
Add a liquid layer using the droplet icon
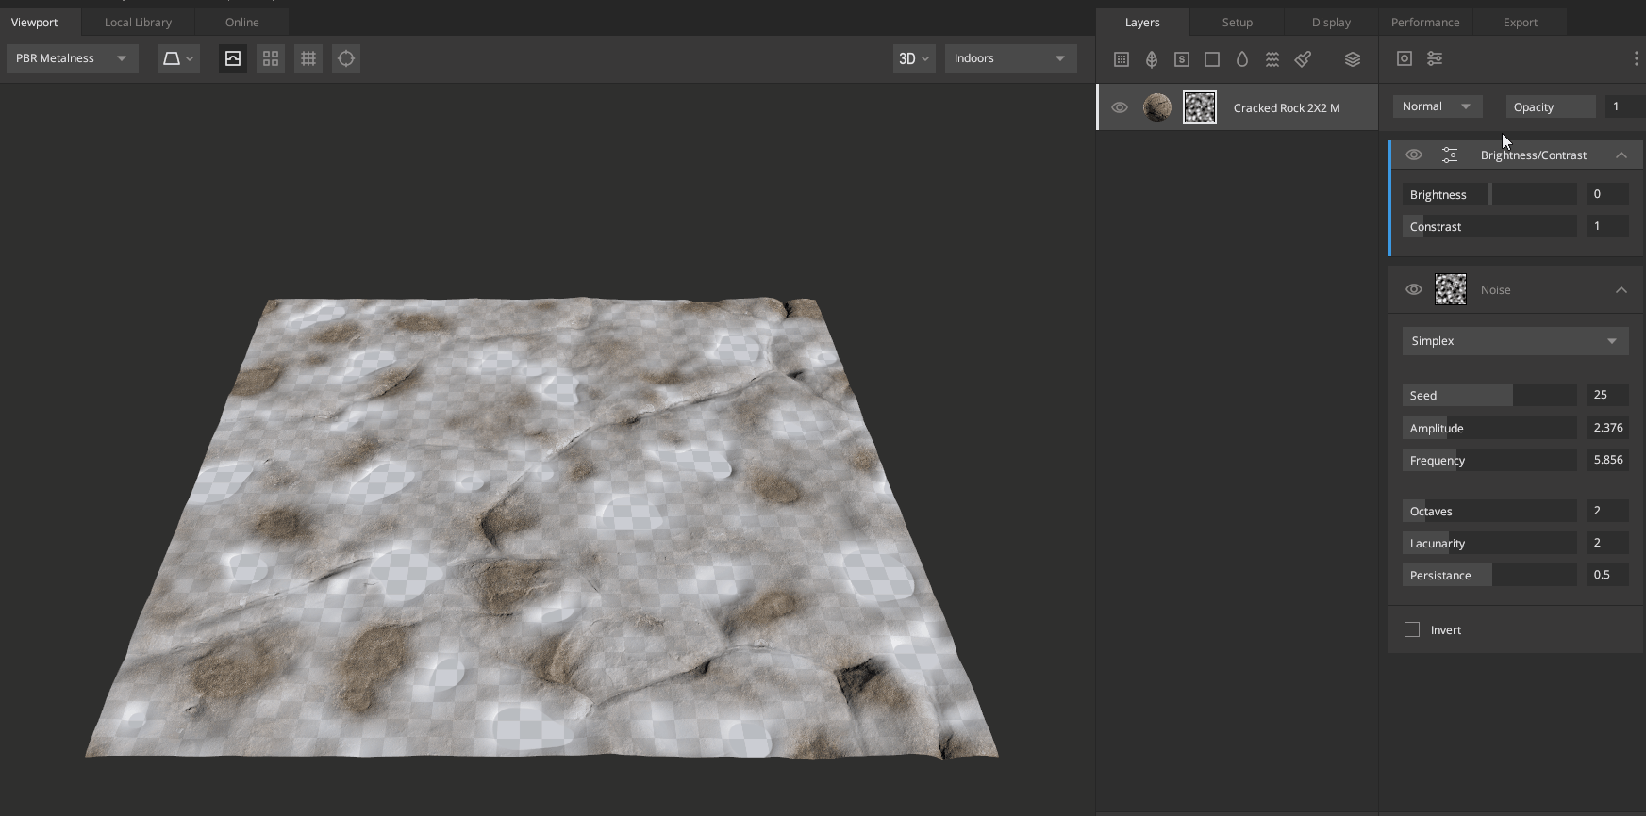point(1242,59)
